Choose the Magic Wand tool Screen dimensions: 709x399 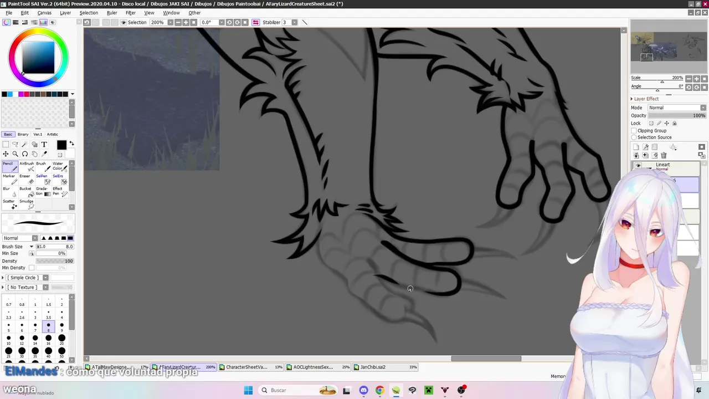click(x=25, y=145)
